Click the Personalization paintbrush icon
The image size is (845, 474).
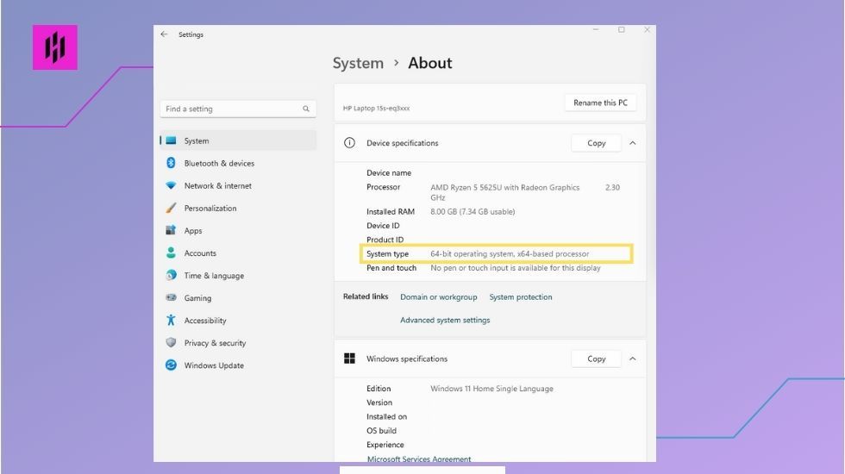pos(171,208)
